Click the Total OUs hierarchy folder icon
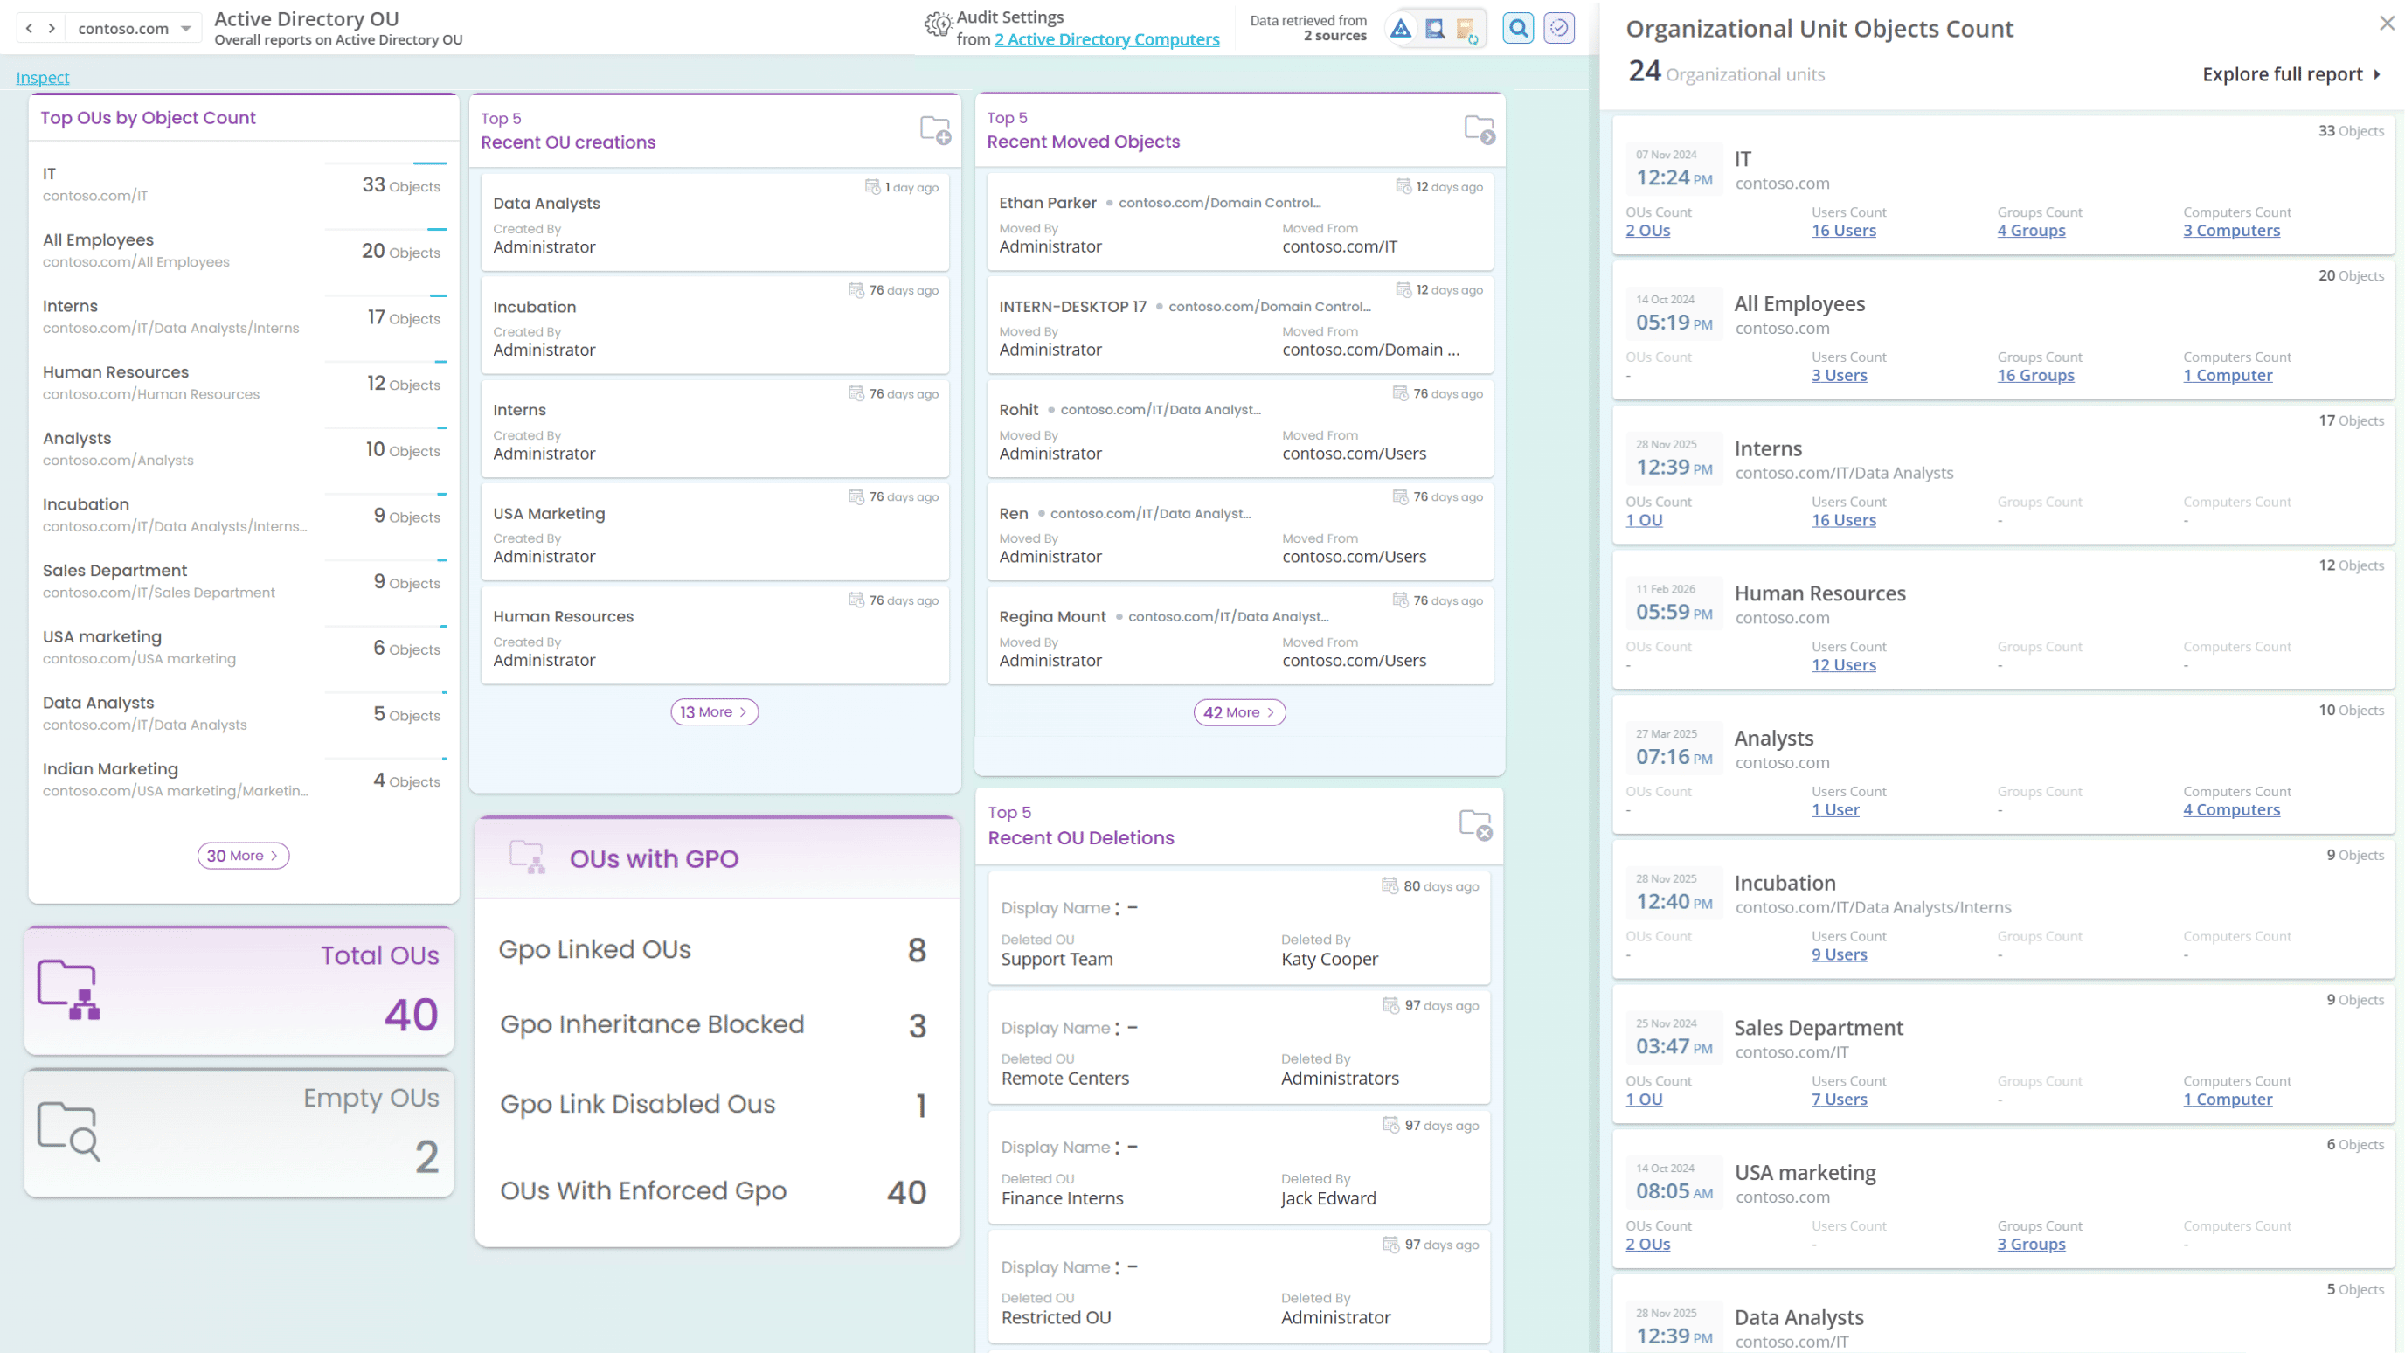This screenshot has width=2405, height=1353. pos(68,989)
